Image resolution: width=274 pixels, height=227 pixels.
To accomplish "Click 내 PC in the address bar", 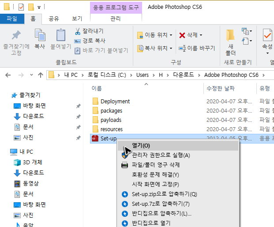I will pos(71,75).
